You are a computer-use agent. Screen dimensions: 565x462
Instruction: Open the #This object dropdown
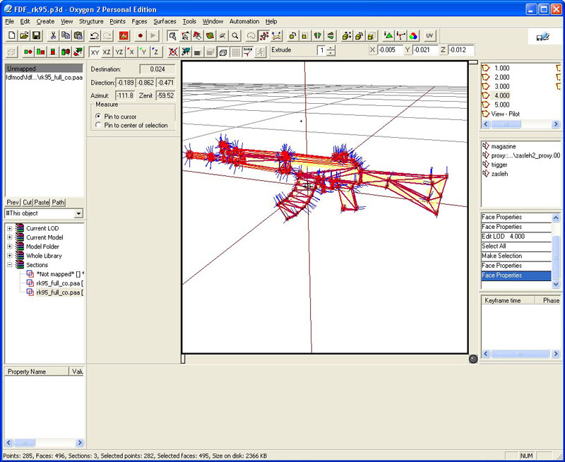tap(78, 213)
